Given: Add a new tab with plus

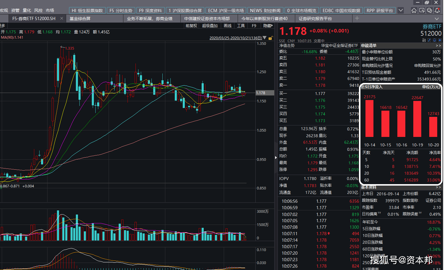Looking at the screenshot, I should [357, 18].
